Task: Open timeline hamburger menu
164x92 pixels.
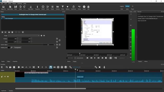Action: pyautogui.click(x=2, y=67)
